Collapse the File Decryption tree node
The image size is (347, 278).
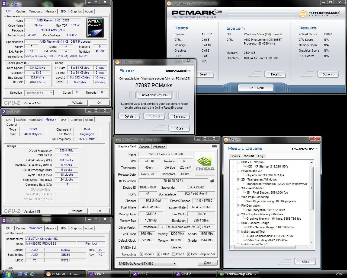(x=238, y=206)
